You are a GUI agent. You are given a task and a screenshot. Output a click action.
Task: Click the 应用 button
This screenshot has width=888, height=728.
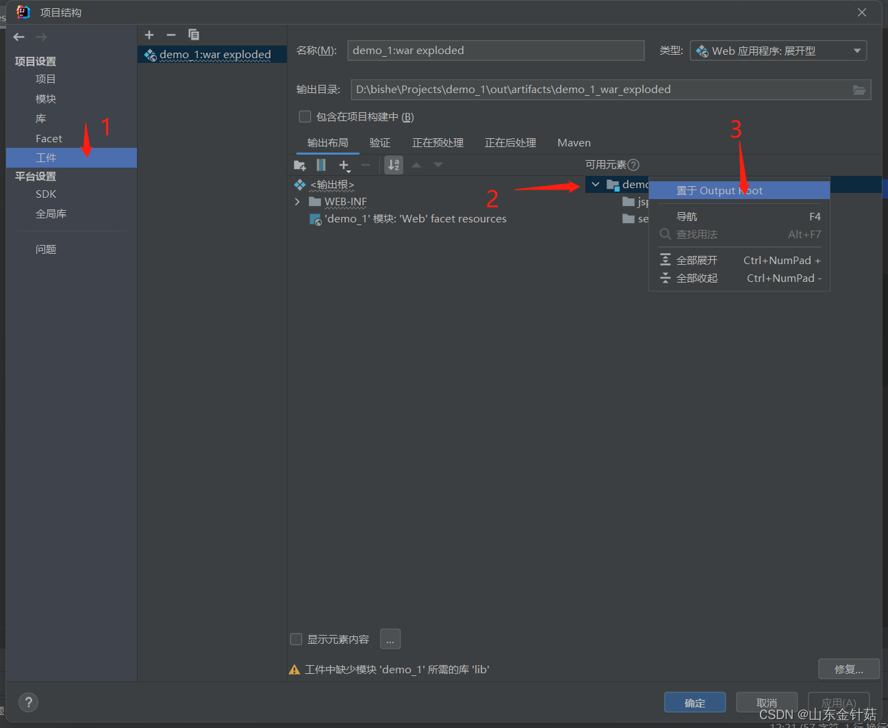coord(839,703)
